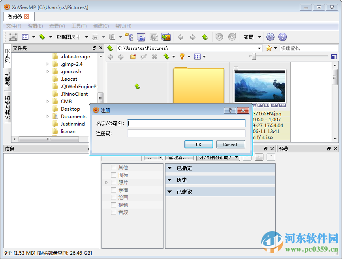Click the filter funnel icon above the file list
The image size is (342, 259).
click(182, 56)
